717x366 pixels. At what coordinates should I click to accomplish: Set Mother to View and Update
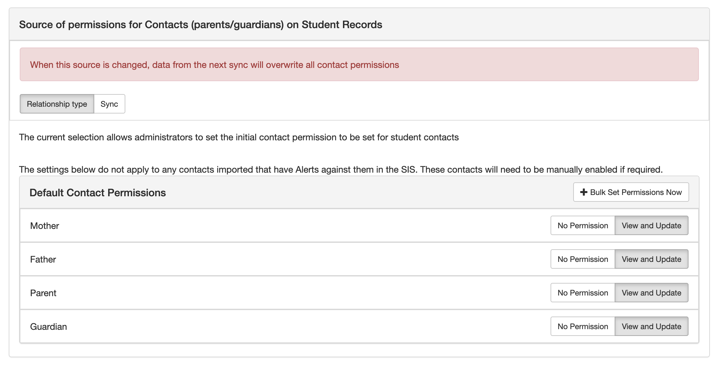[651, 225]
